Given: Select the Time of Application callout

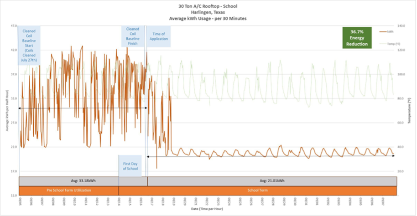Looking at the screenshot, I should (x=158, y=36).
